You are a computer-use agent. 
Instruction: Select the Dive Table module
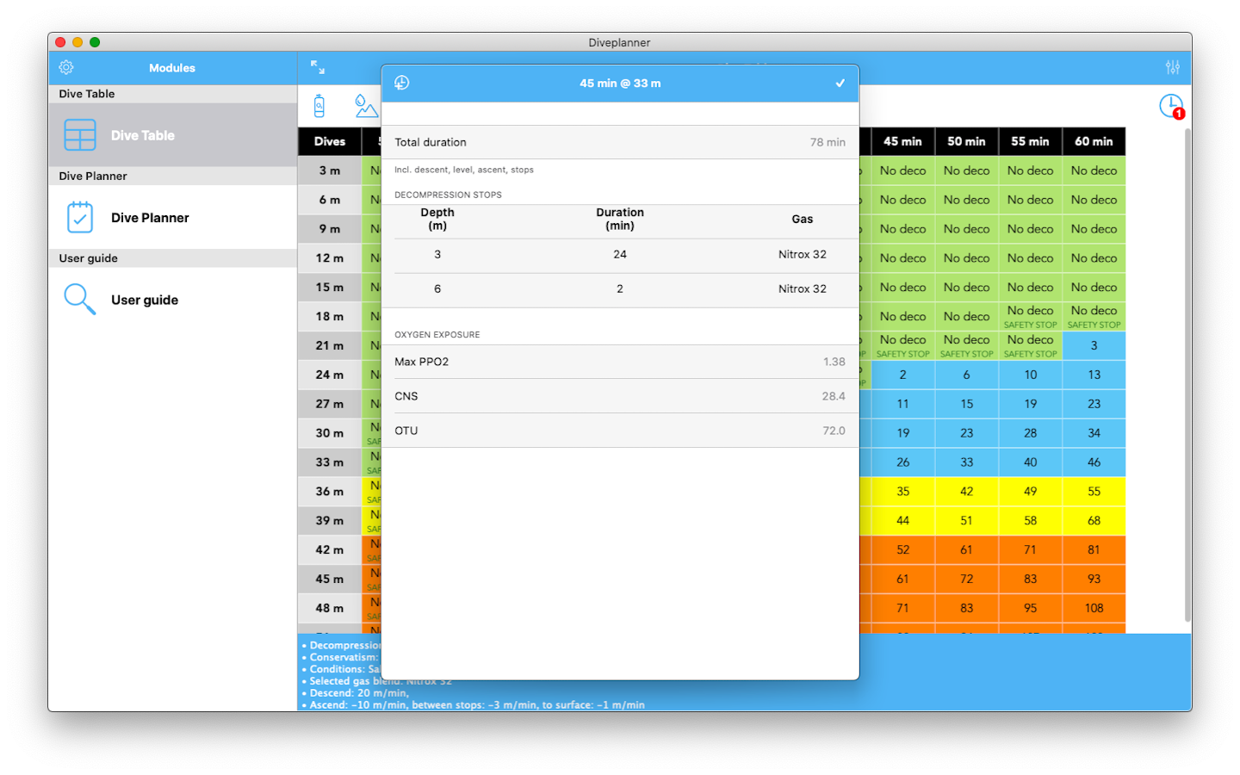pos(172,135)
